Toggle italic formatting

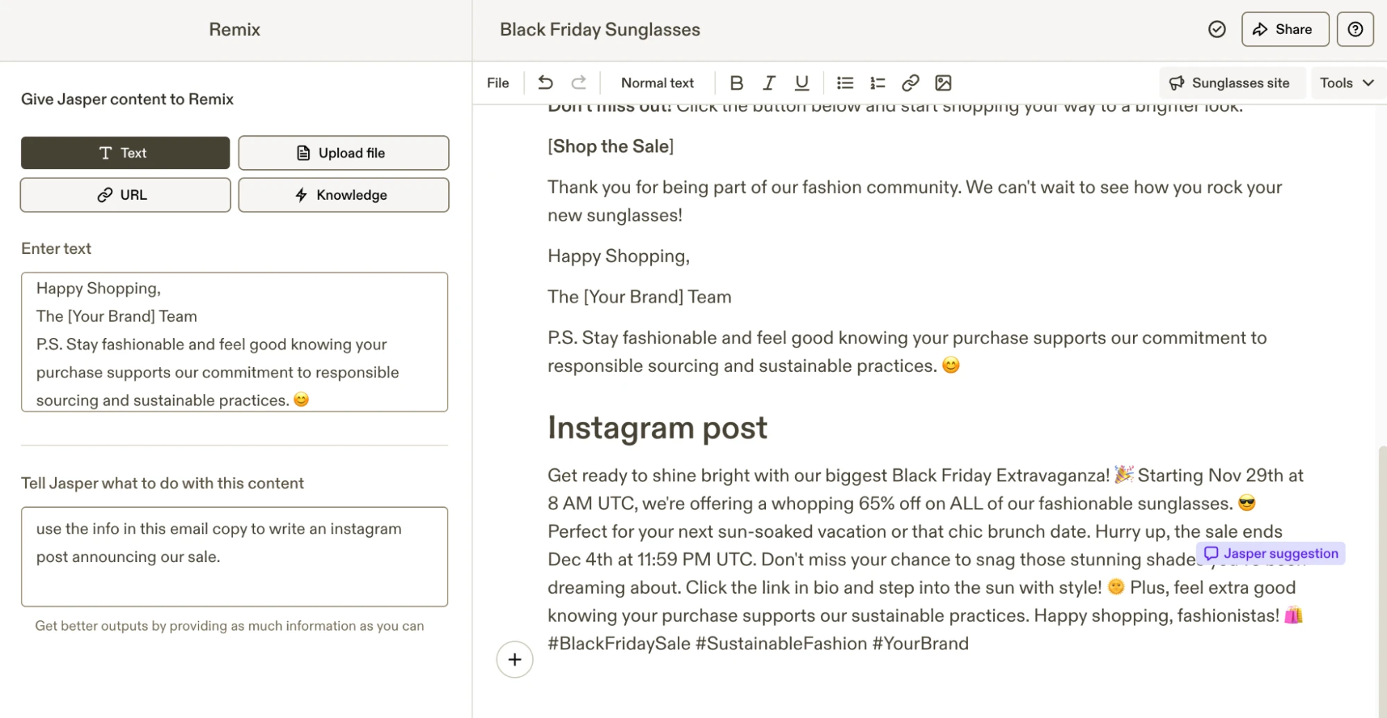769,83
